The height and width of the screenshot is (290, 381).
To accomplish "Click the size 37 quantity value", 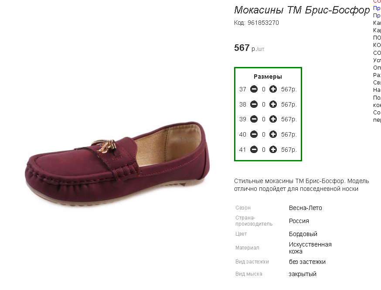I will [x=264, y=89].
